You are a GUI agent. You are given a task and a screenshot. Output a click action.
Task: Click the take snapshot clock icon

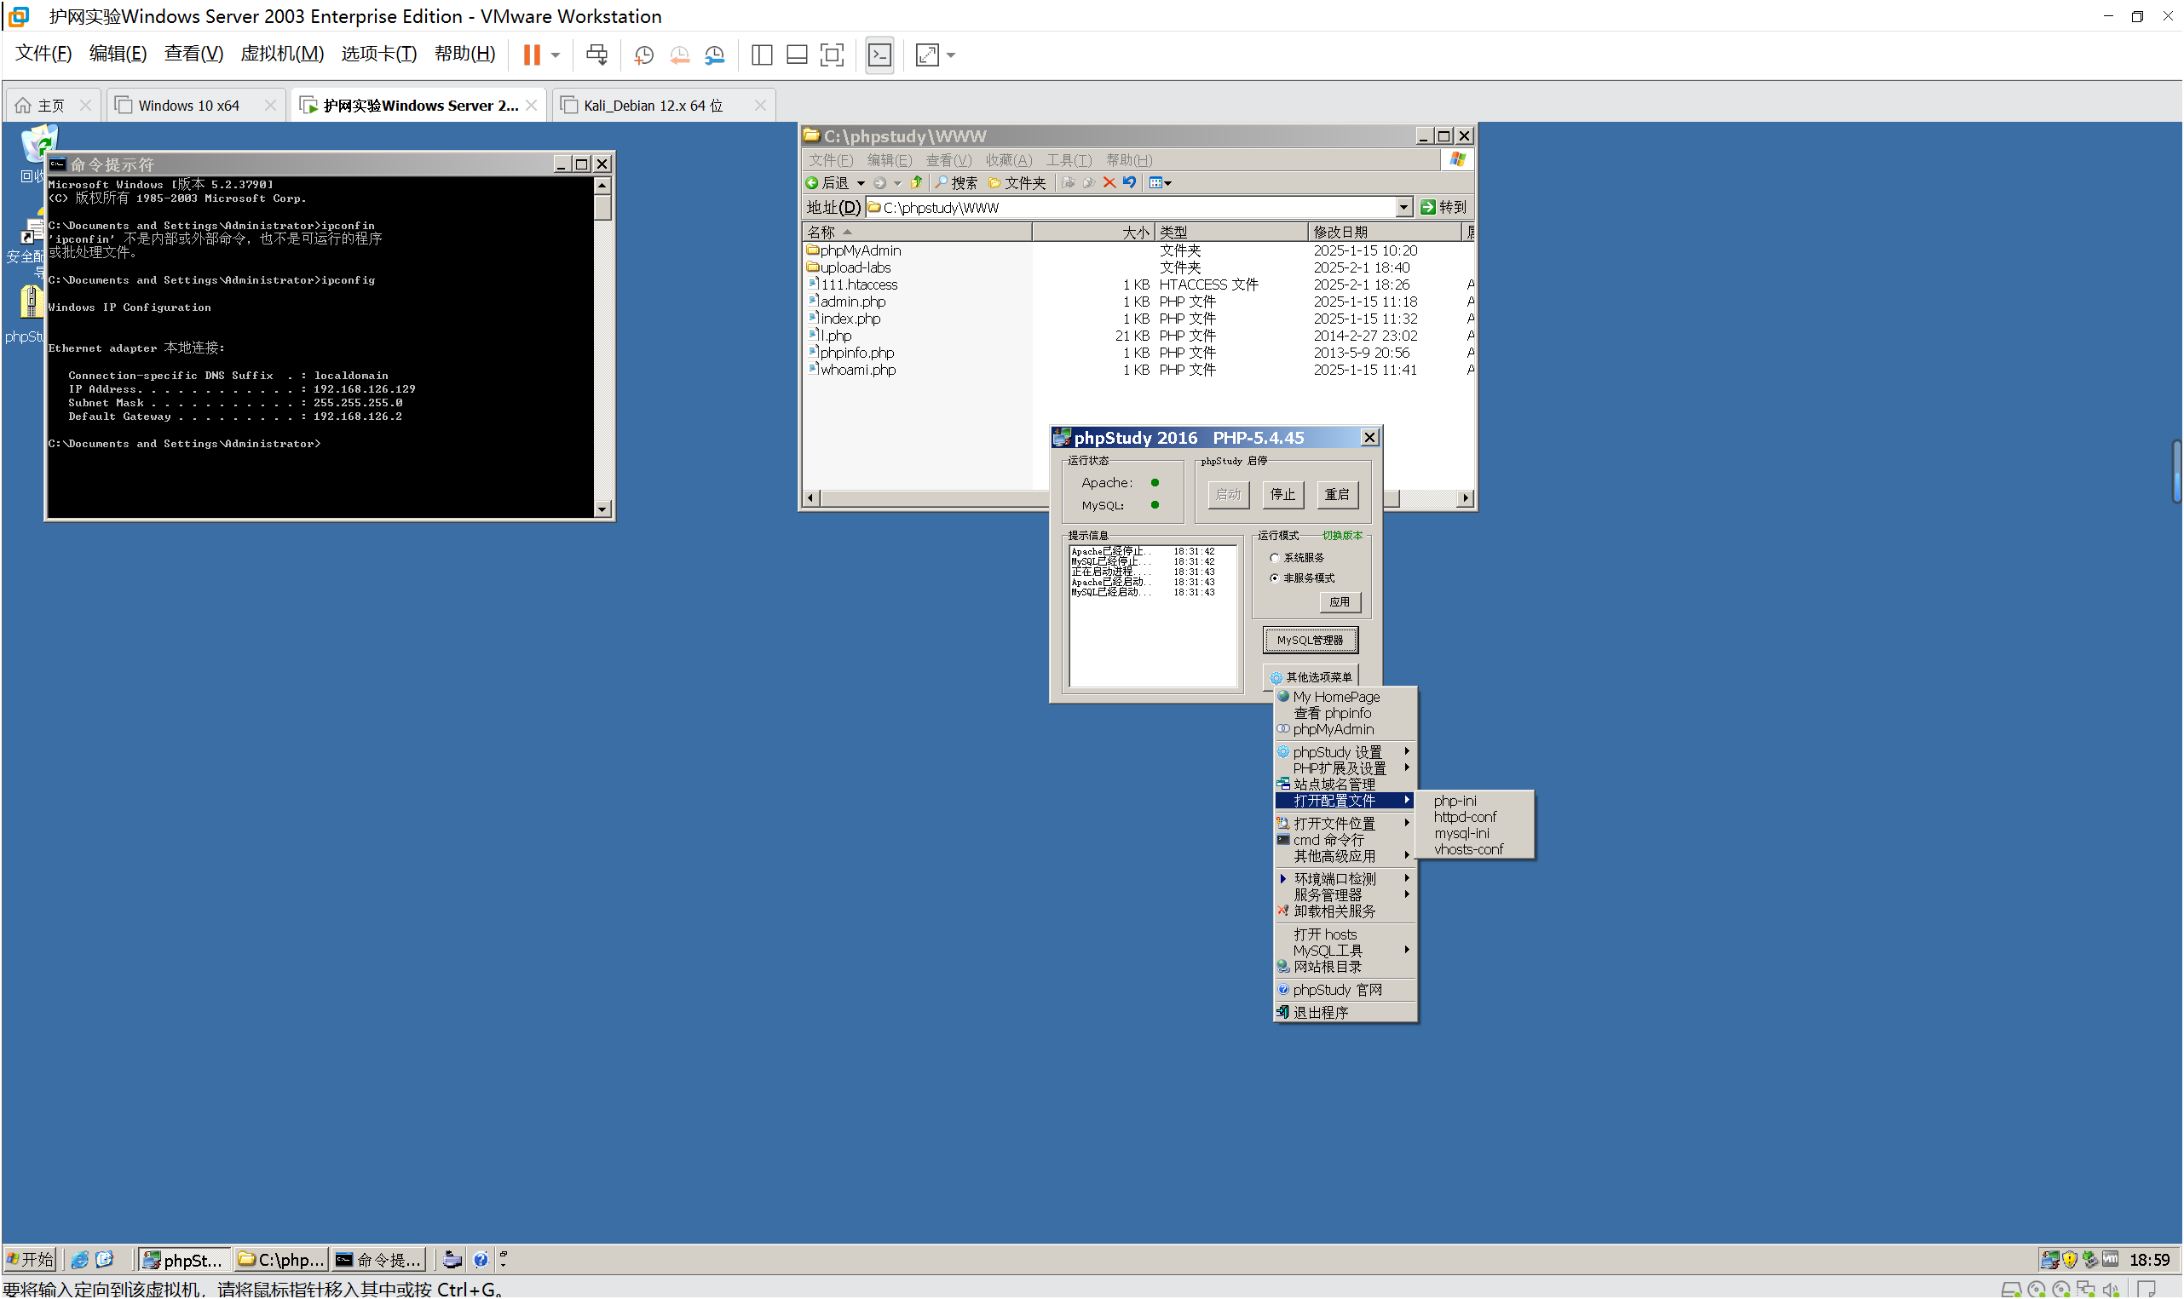[643, 55]
